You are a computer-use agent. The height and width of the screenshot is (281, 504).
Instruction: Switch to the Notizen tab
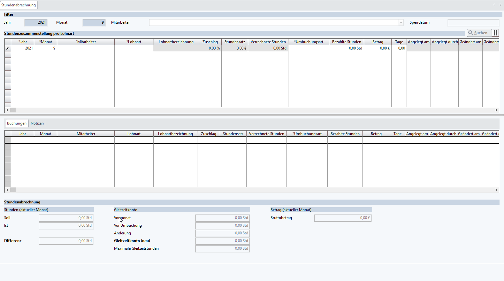click(37, 123)
